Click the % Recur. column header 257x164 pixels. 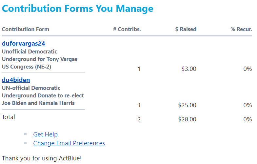pyautogui.click(x=241, y=29)
